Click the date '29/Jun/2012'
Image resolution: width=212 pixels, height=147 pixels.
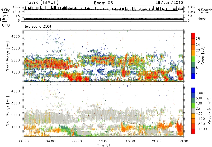click(169, 3)
